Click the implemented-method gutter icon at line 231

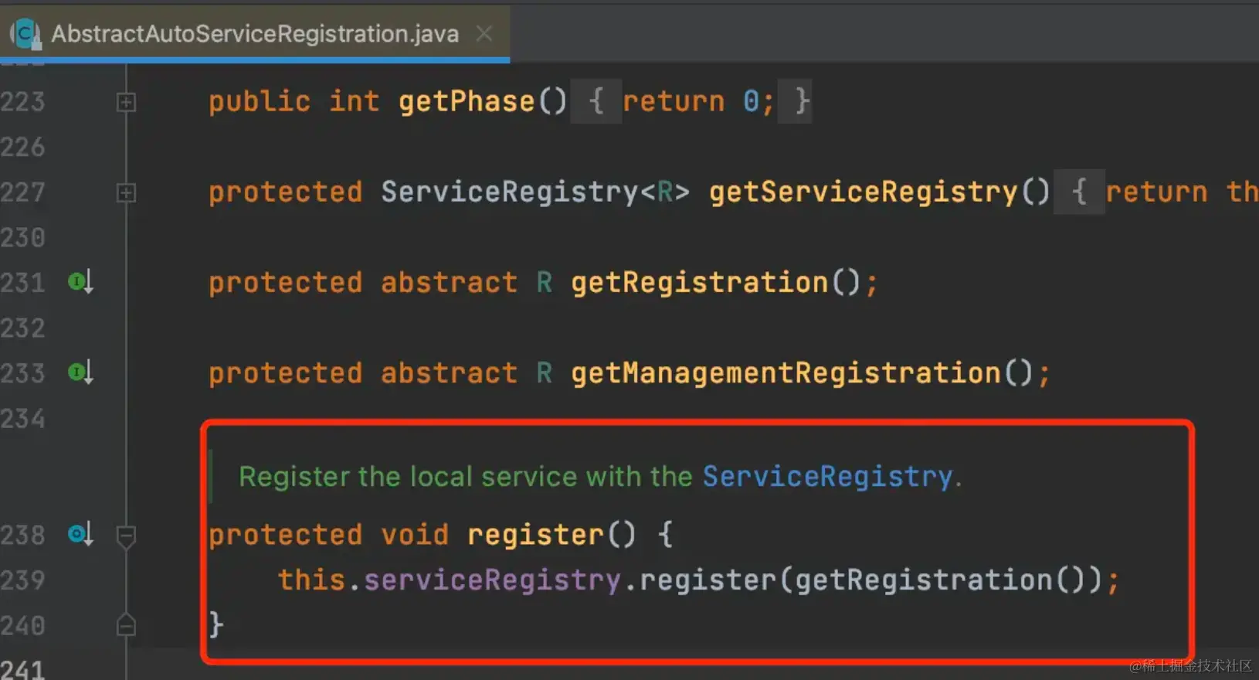click(x=81, y=282)
